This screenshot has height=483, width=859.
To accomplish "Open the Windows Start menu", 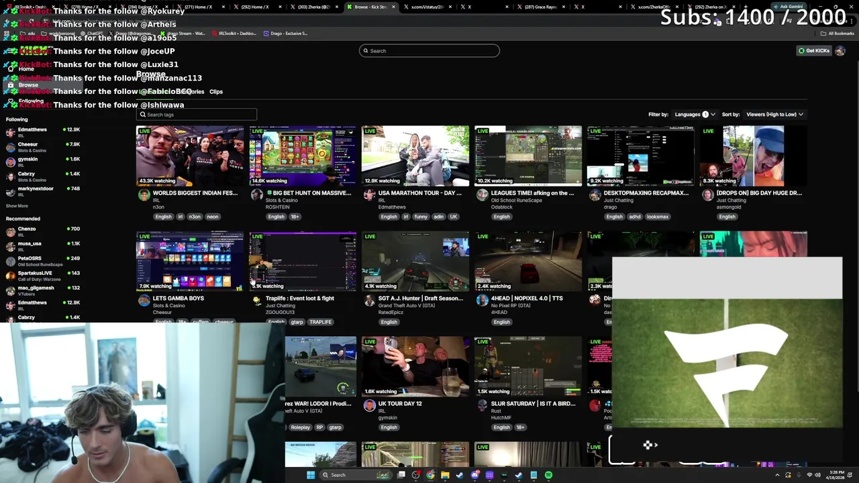I will (x=311, y=475).
